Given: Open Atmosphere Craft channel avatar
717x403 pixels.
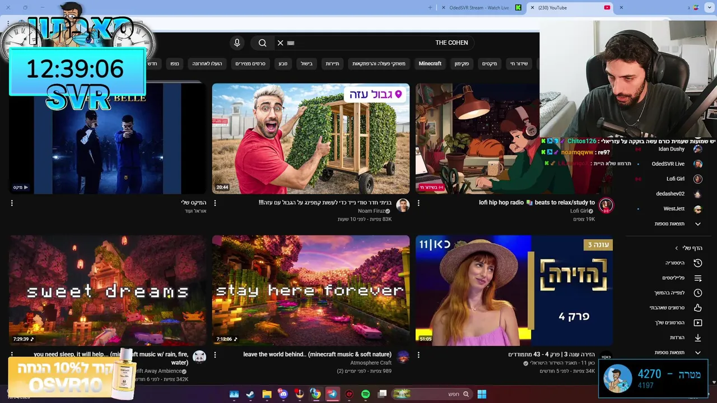Looking at the screenshot, I should (403, 357).
